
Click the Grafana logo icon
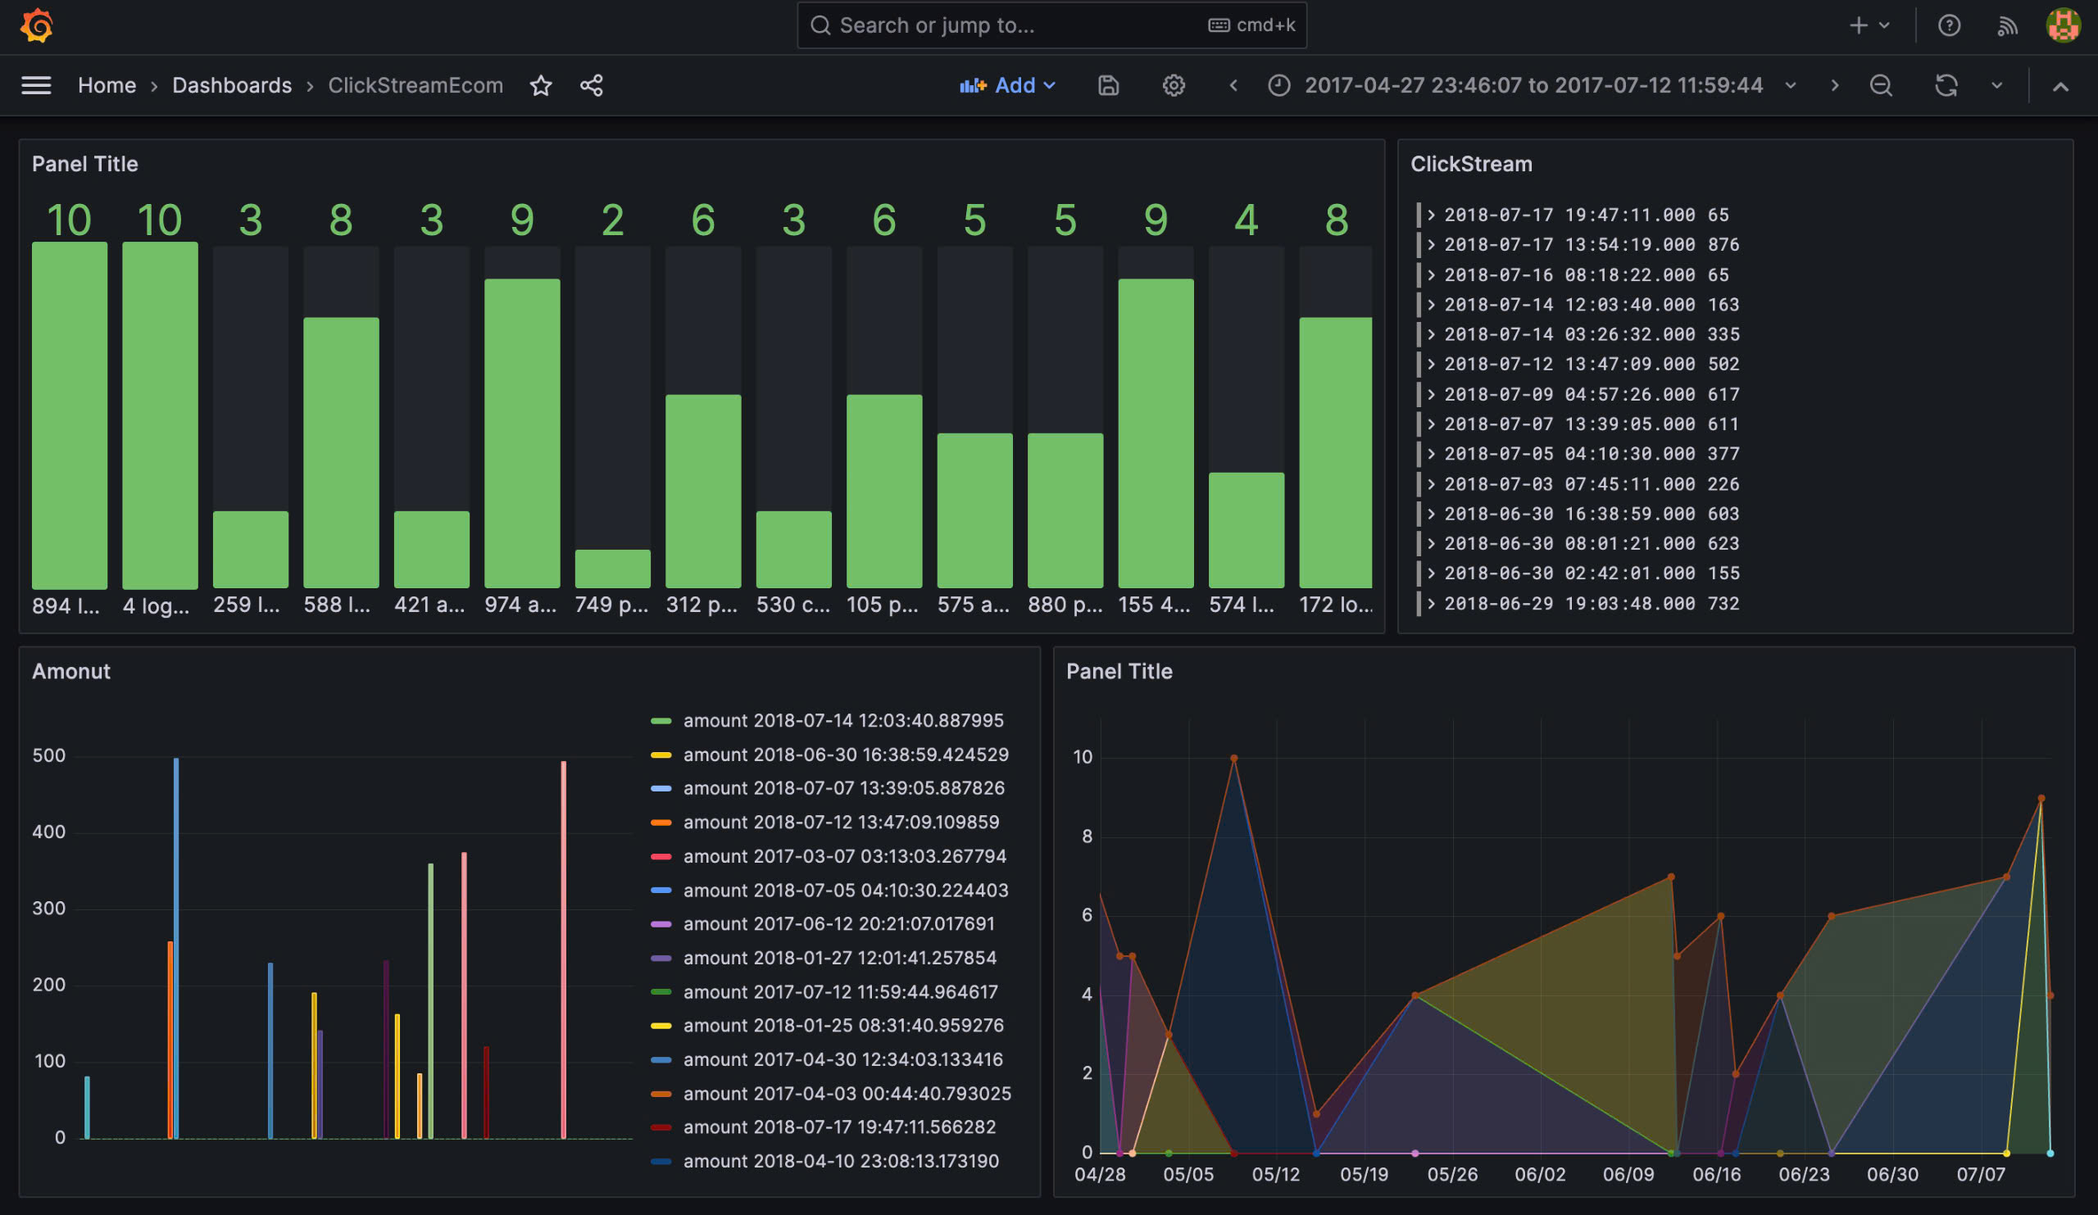[x=37, y=25]
